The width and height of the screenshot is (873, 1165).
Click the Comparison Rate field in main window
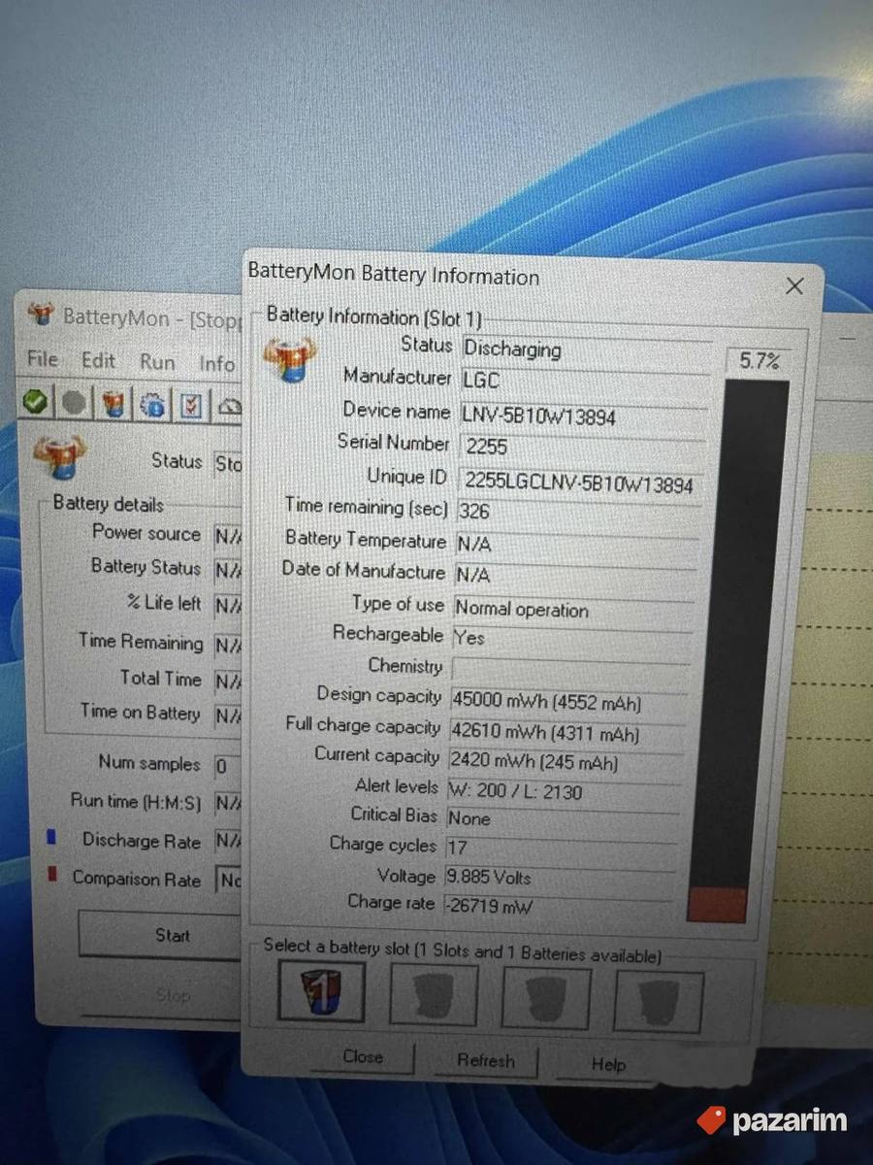(229, 881)
